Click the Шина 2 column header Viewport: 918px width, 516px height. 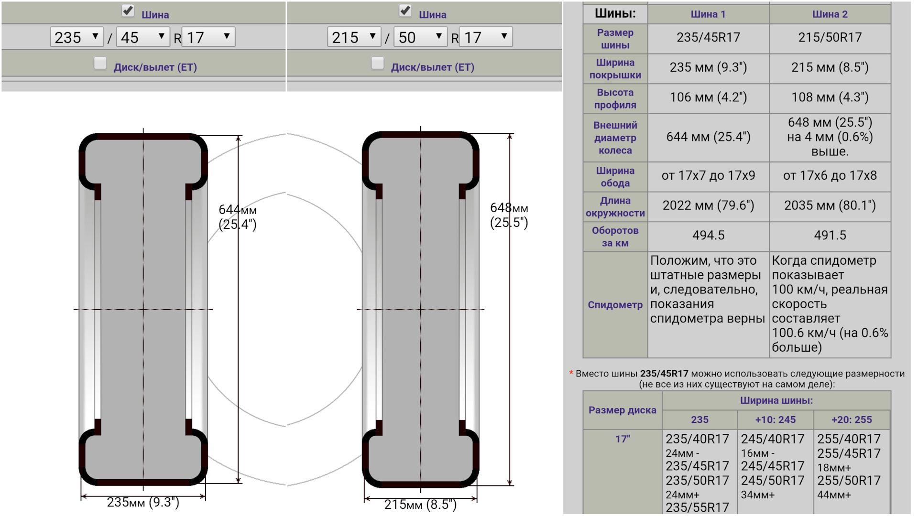point(830,14)
